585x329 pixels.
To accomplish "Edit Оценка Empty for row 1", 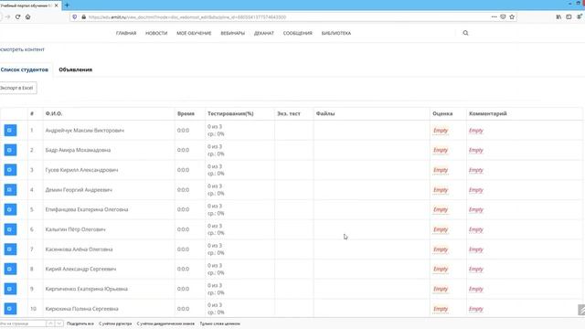I will (x=441, y=131).
